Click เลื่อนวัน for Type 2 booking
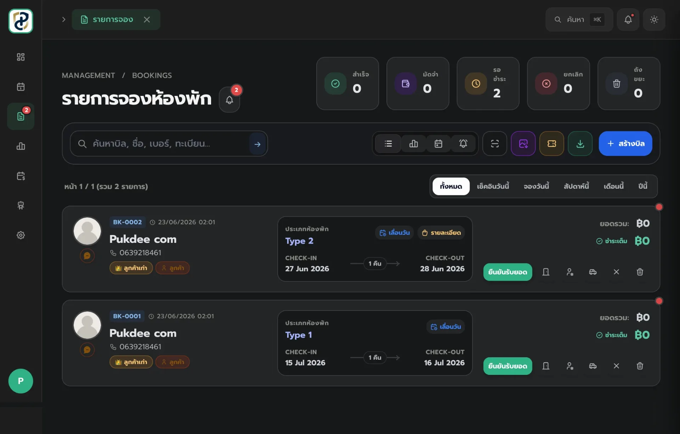The height and width of the screenshot is (434, 680). coord(394,233)
